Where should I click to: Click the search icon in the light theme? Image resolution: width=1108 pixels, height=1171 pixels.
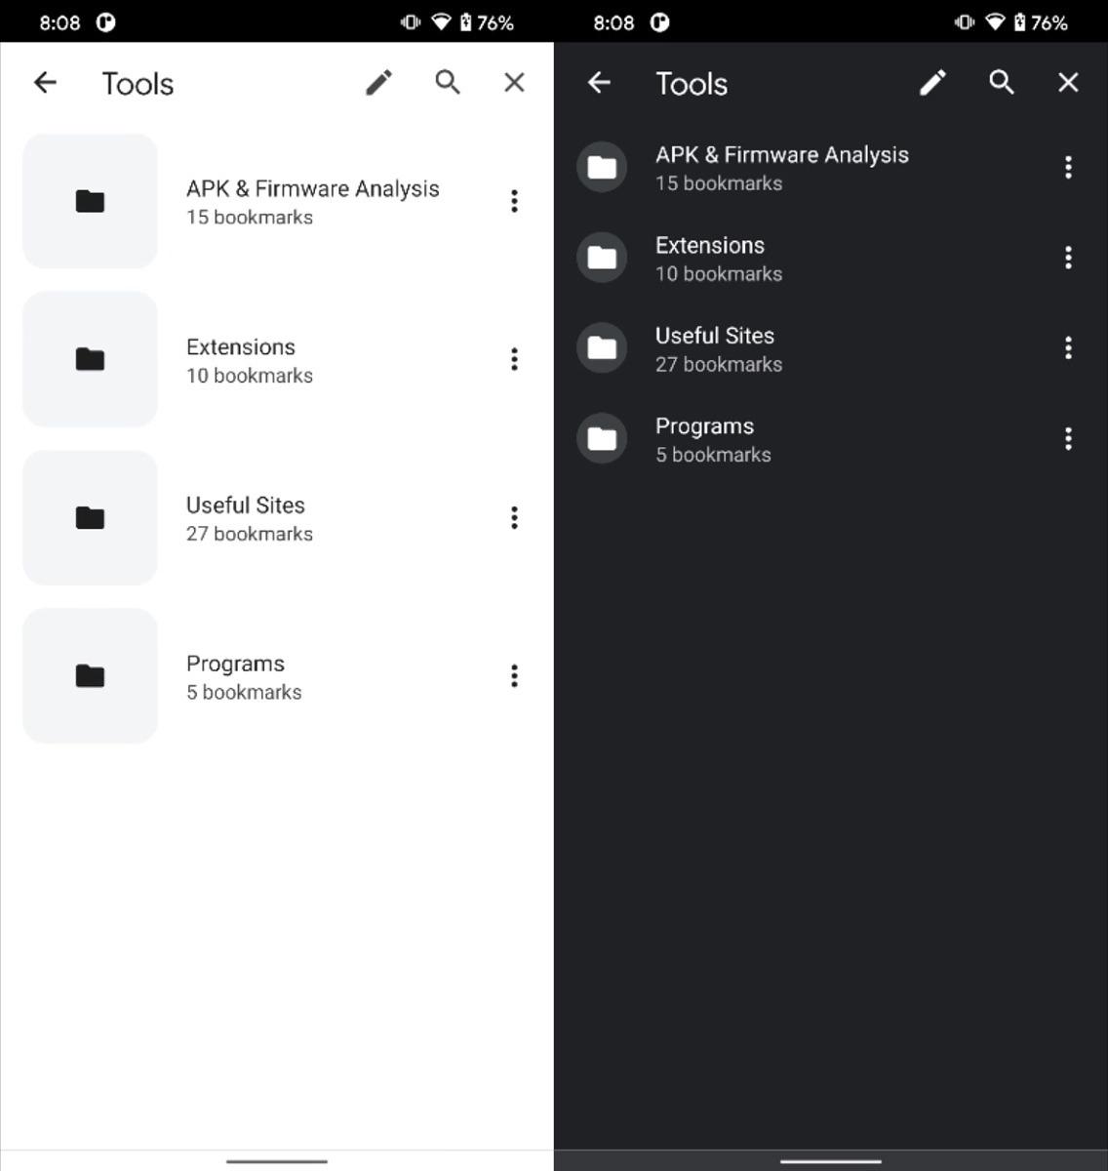[448, 82]
